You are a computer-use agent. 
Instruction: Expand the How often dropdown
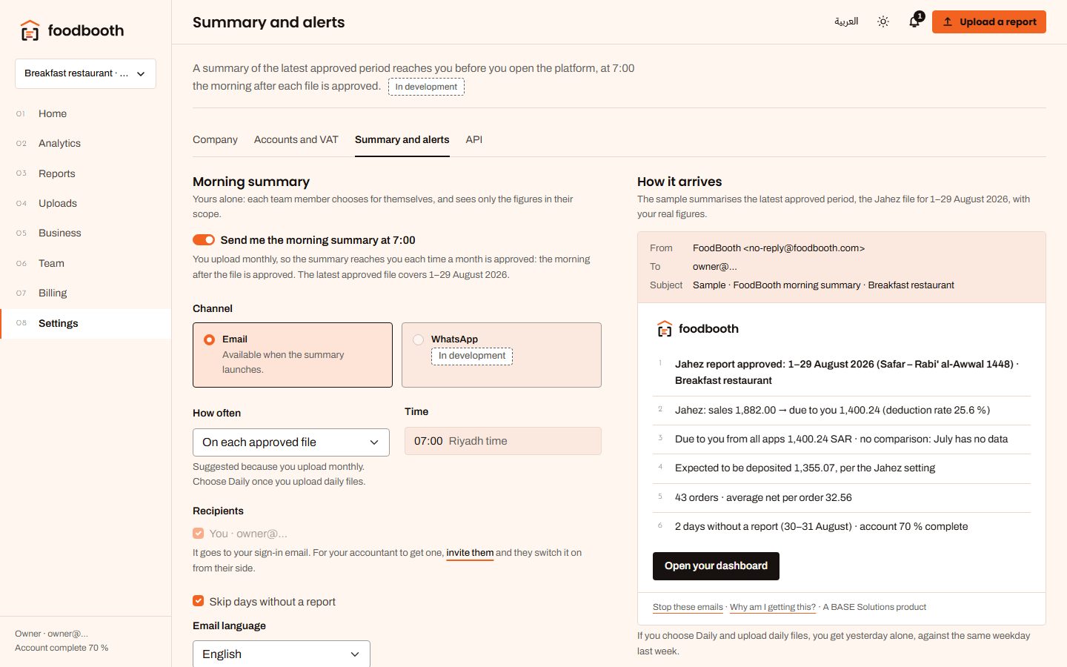pos(291,442)
